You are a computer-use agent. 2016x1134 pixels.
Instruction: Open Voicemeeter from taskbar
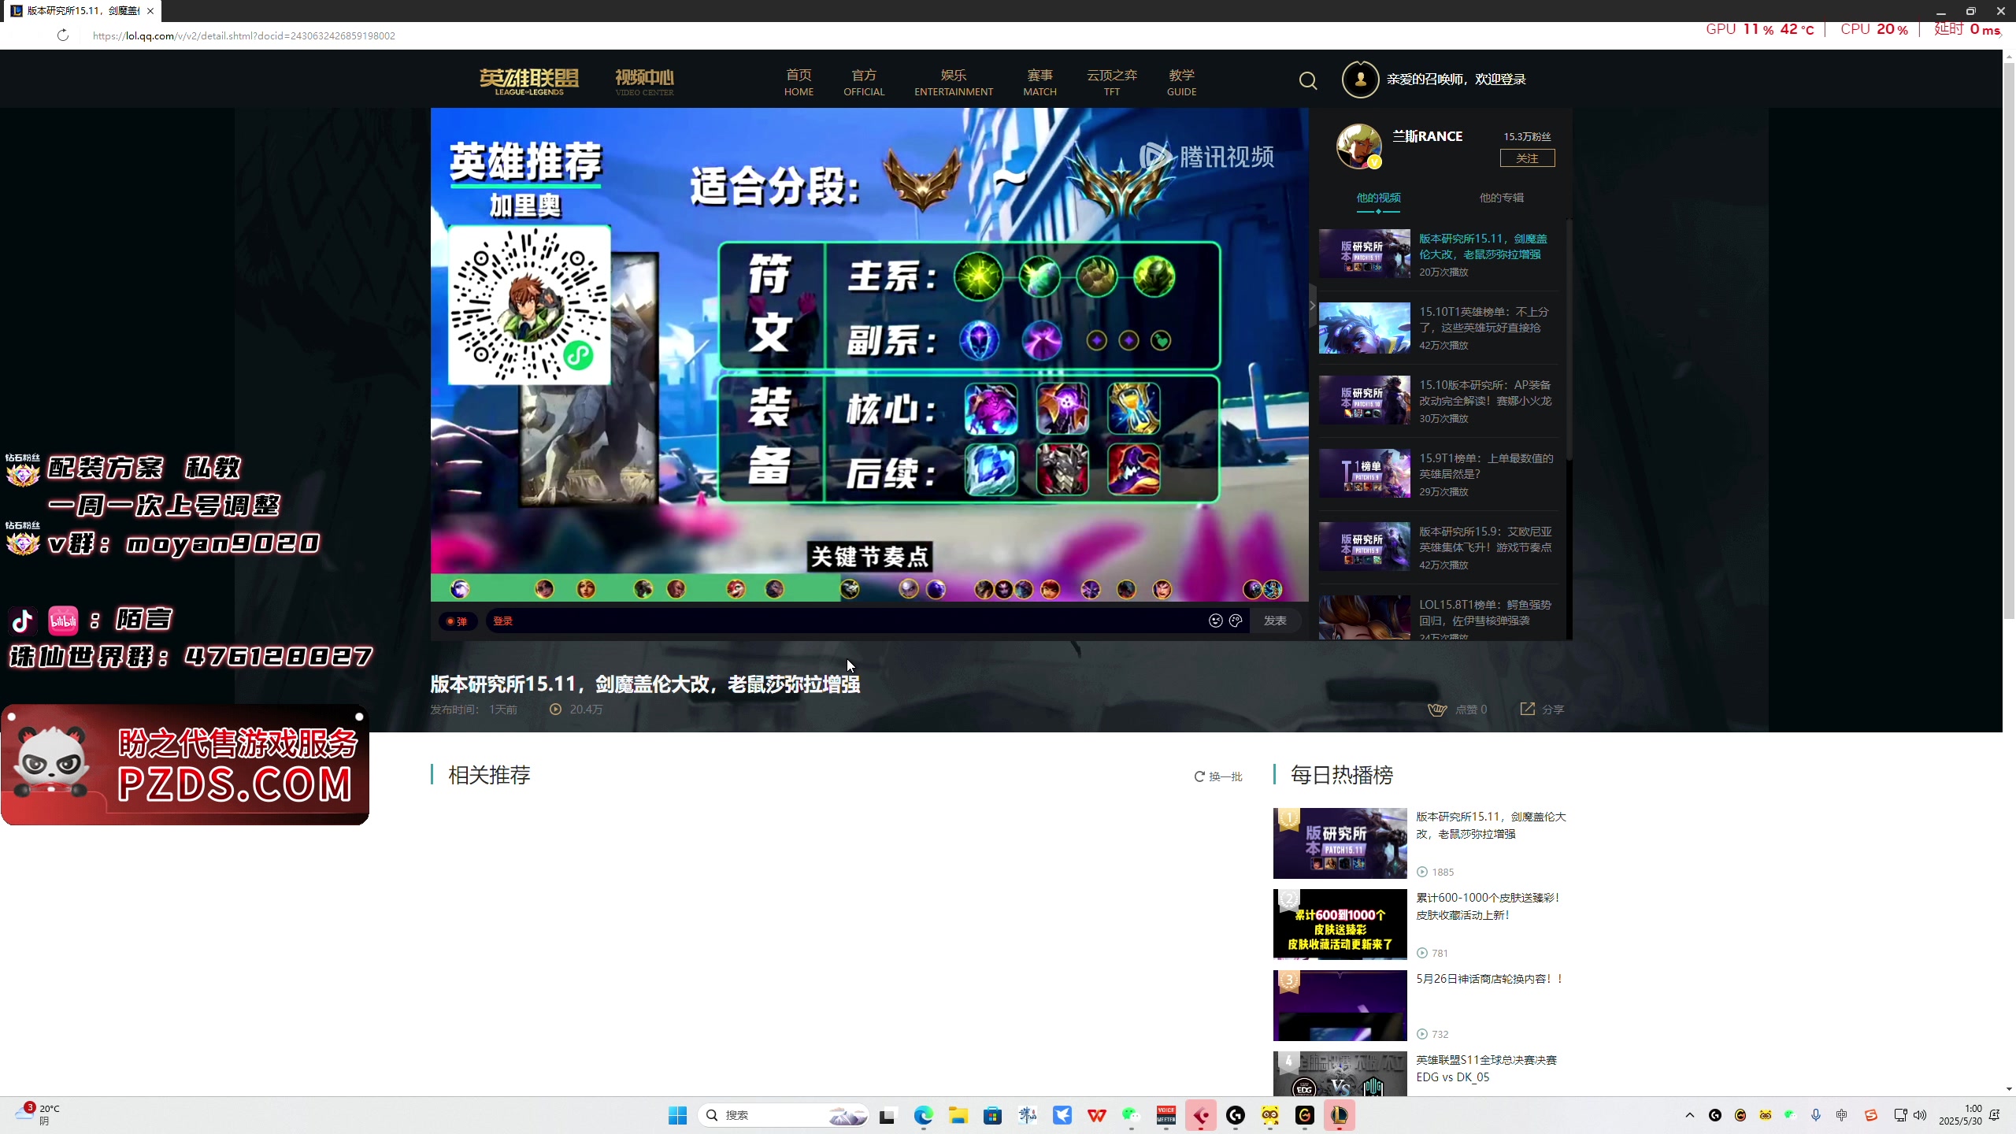[x=1165, y=1115]
